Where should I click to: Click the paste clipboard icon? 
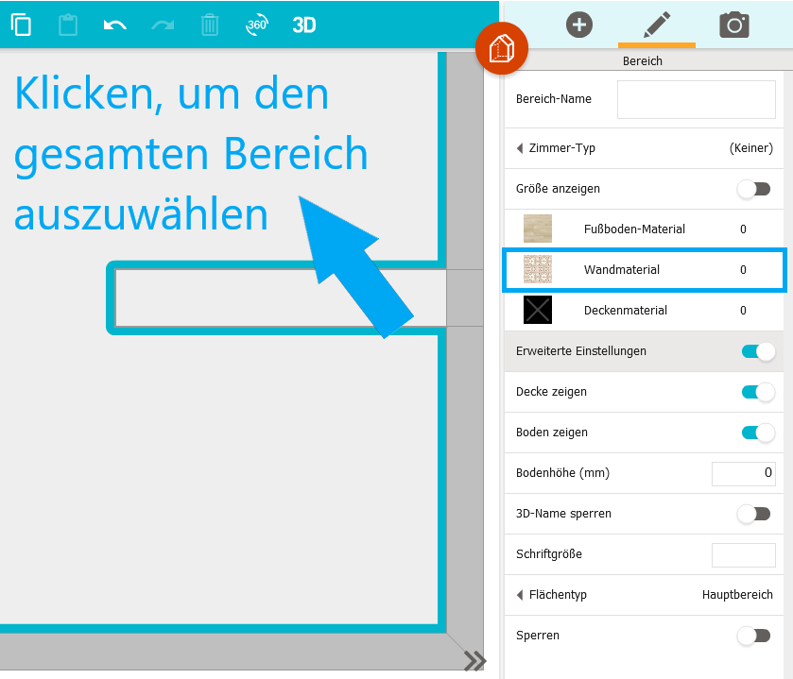click(x=68, y=25)
